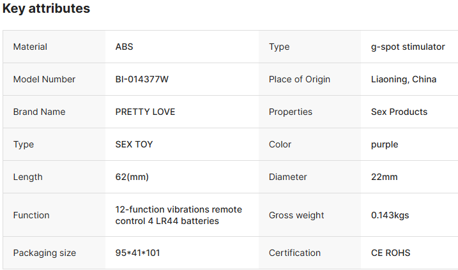Image resolution: width=458 pixels, height=270 pixels.
Task: Select the CE ROHS certification value
Action: coord(390,253)
